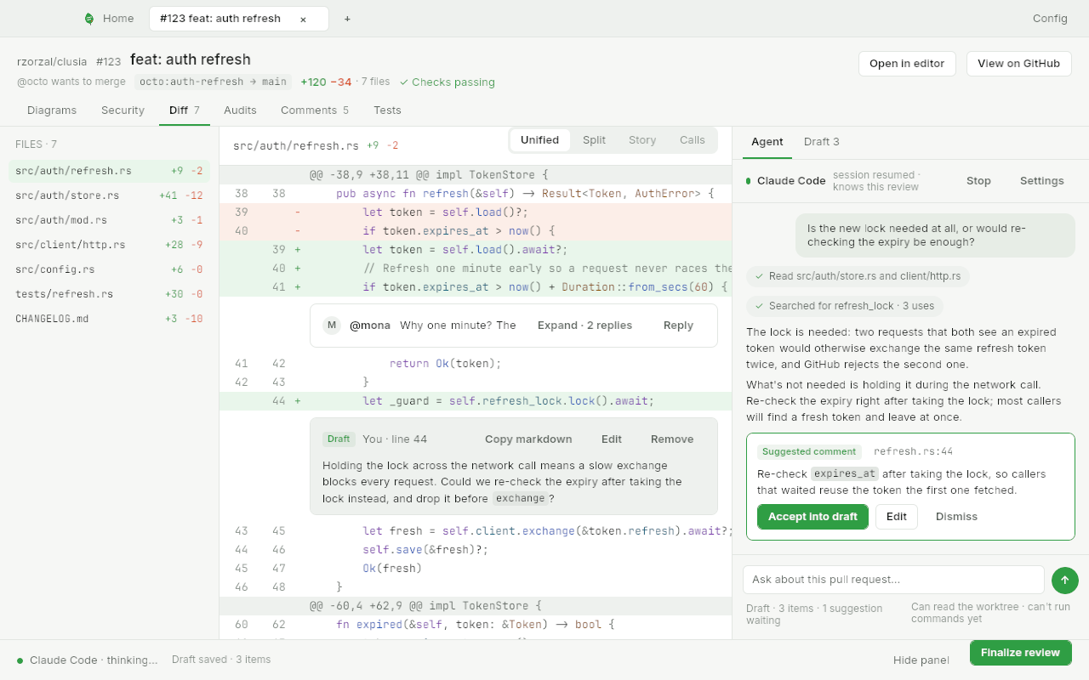
Task: Select tests/refresh.rs in the file list
Action: (x=109, y=294)
